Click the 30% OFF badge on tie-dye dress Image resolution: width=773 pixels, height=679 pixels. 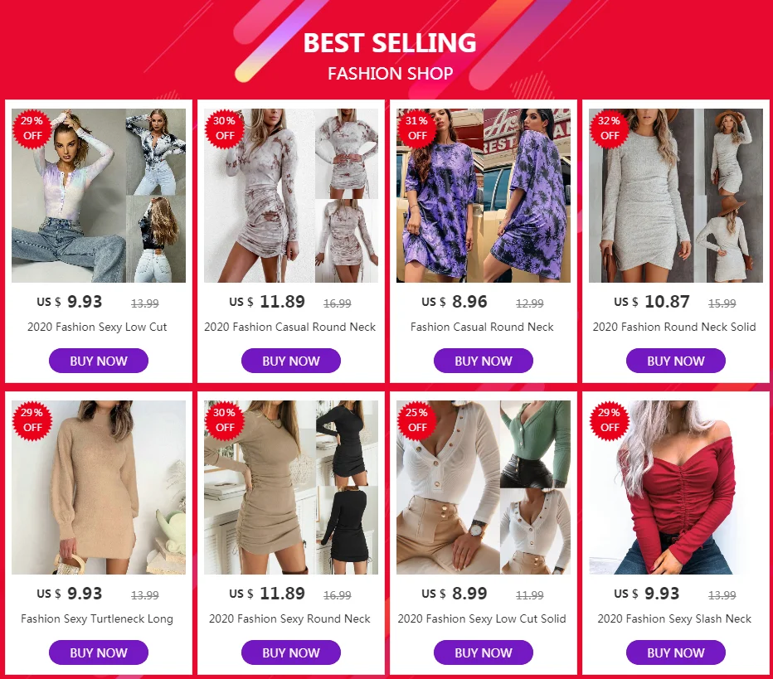coord(224,129)
